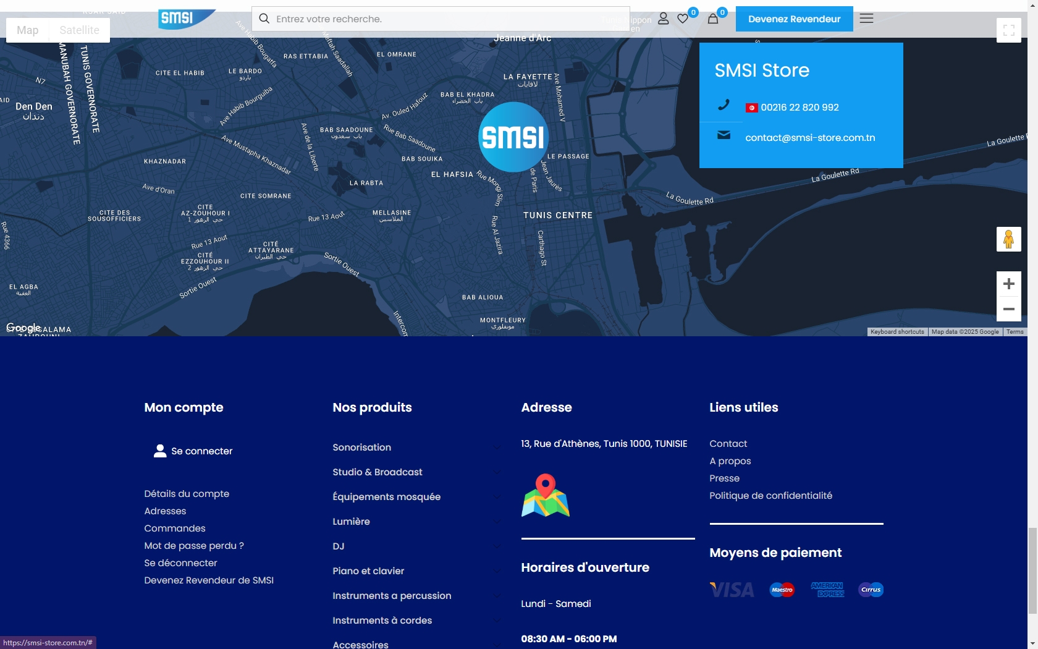Open Instruments à cordes link
The height and width of the screenshot is (649, 1038).
point(382,621)
